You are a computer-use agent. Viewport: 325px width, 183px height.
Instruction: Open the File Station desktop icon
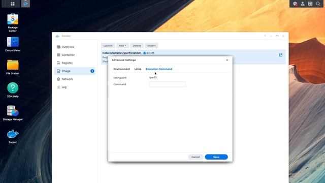(x=13, y=67)
